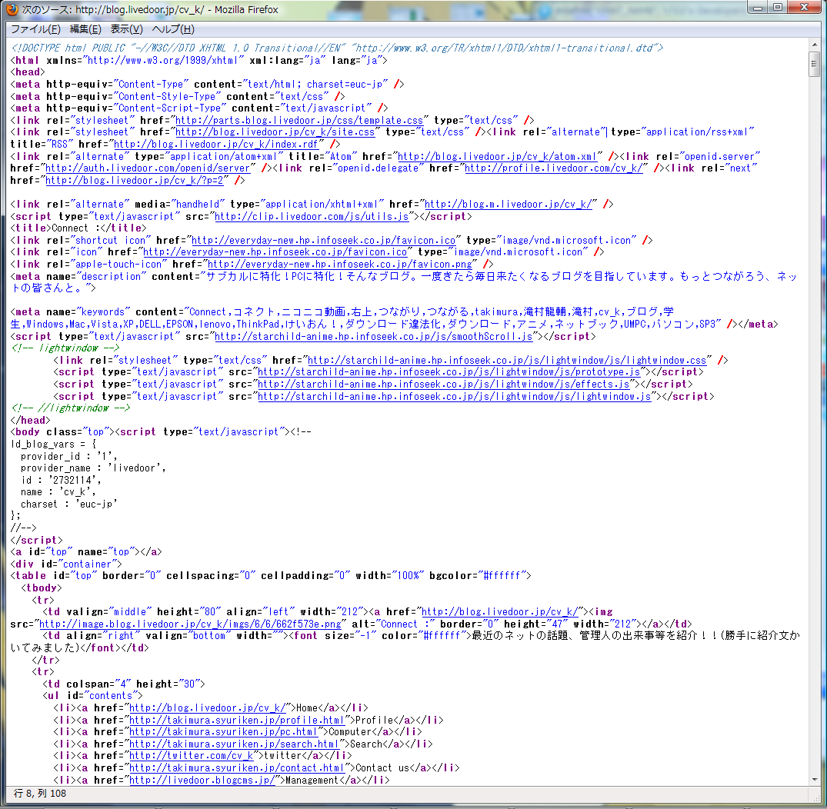Image resolution: width=827 pixels, height=809 pixels.
Task: Open favicon.png apple-touch-icon link
Action: 340,265
